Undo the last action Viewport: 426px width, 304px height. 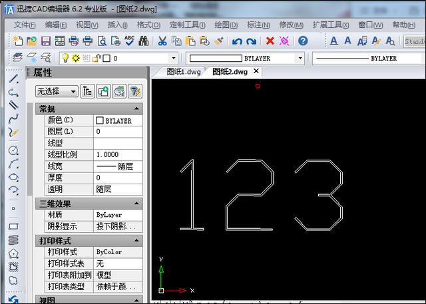[x=237, y=41]
